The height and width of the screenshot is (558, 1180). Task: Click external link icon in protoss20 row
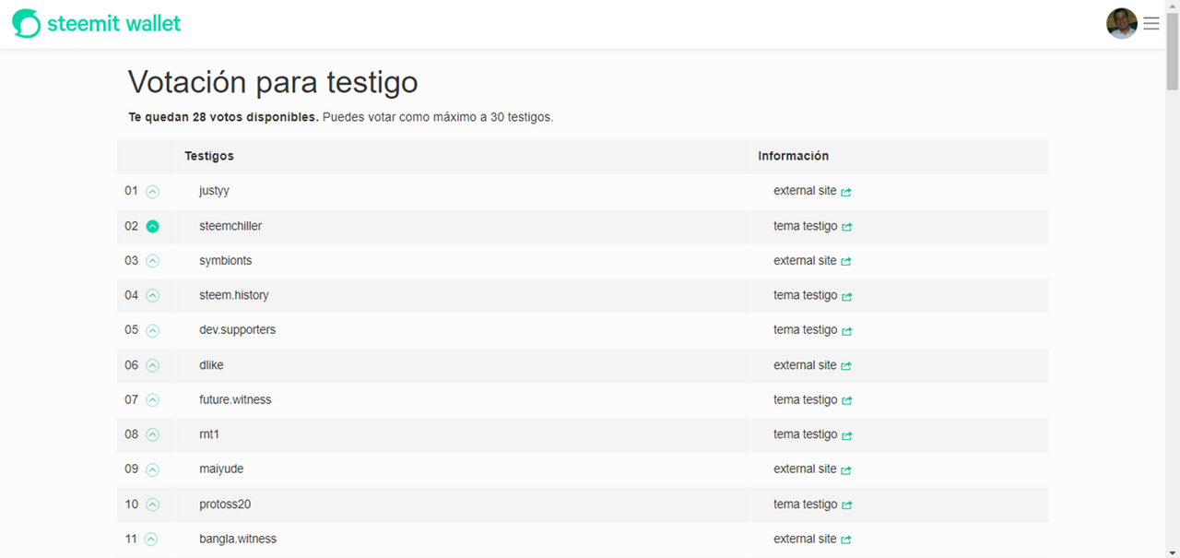846,505
